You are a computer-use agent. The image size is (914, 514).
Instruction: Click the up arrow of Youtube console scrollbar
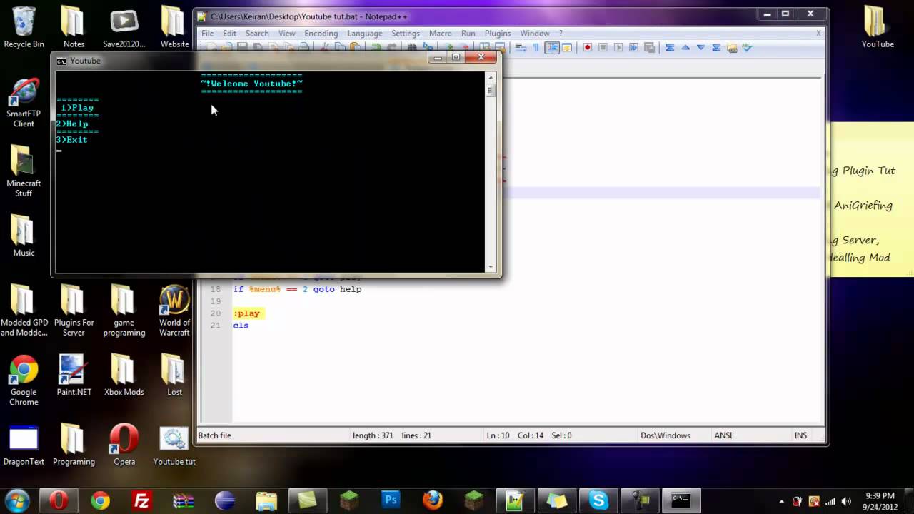coord(490,76)
